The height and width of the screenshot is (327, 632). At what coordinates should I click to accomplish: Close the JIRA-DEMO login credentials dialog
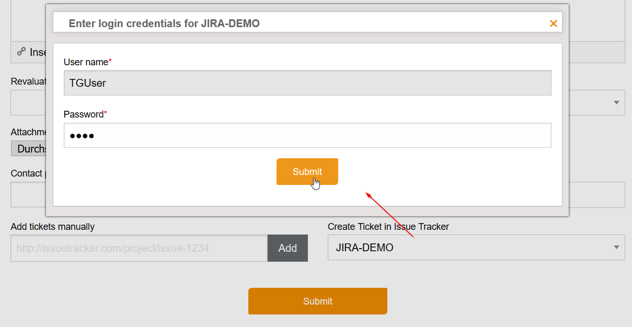tap(553, 24)
